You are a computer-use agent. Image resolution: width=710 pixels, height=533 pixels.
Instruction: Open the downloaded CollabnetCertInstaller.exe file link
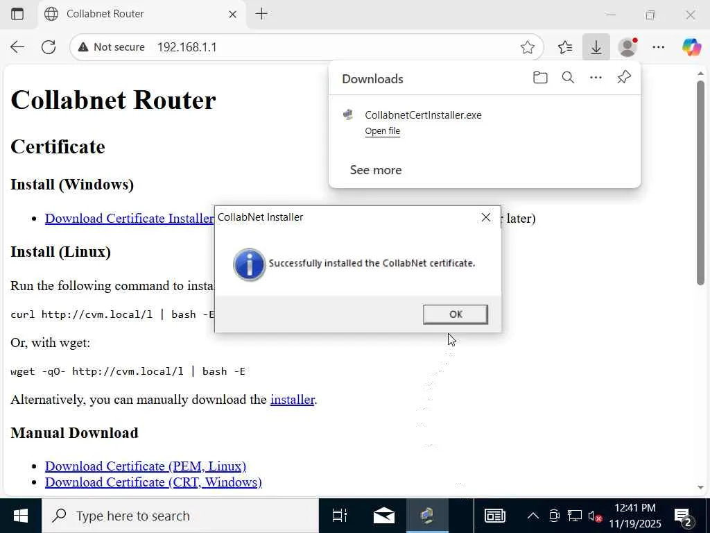[x=382, y=131]
